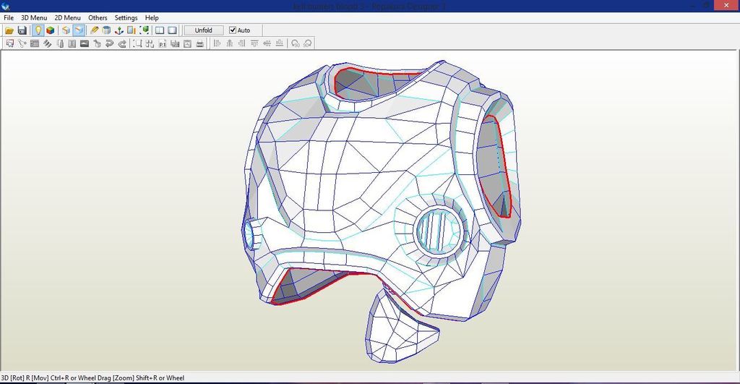
Task: Open the File menu
Action: [9, 17]
